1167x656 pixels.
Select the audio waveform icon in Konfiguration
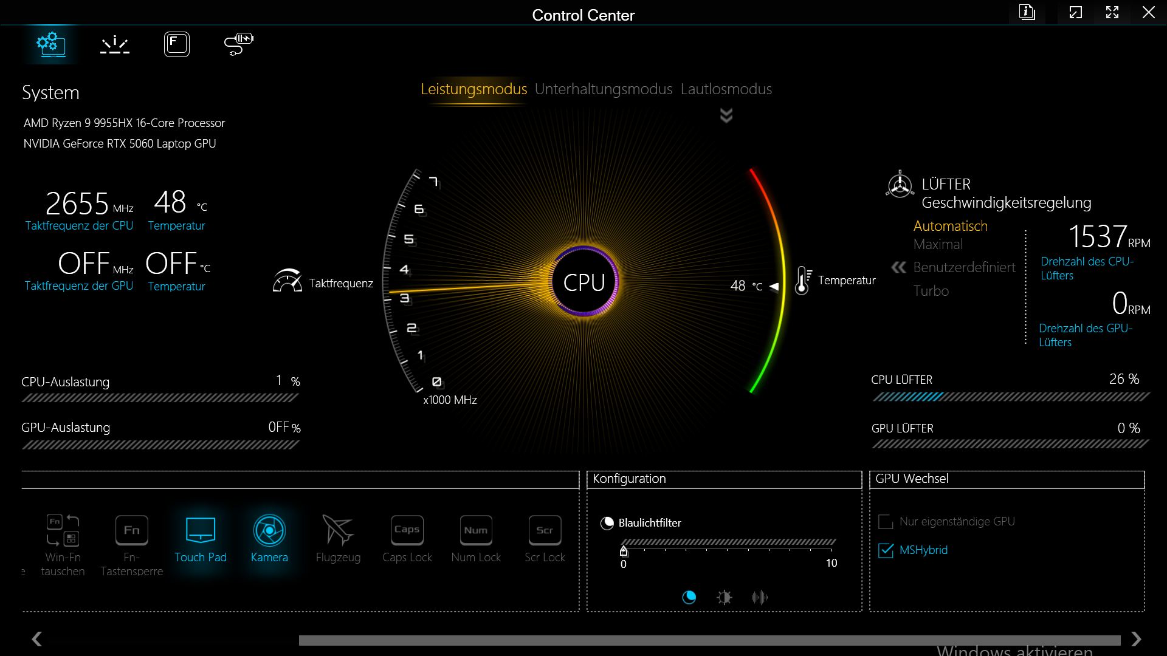point(759,597)
